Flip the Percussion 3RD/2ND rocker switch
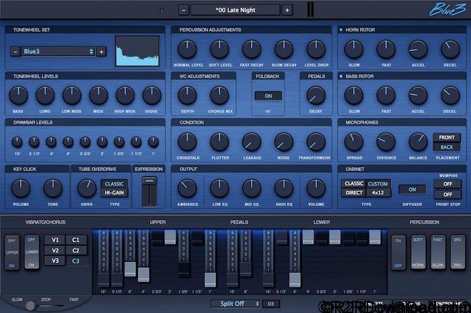 coord(458,252)
